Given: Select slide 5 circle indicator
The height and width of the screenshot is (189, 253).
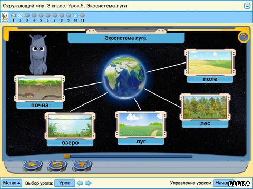Looking at the screenshot, I should coord(41,15).
